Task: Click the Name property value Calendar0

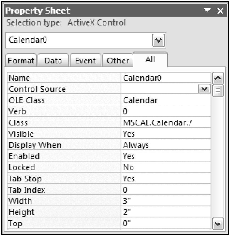Action: [x=166, y=78]
